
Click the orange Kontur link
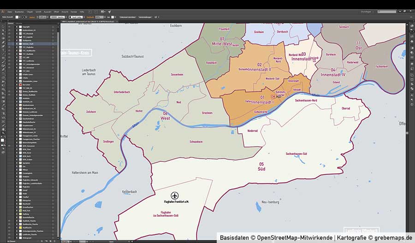coord(32,17)
